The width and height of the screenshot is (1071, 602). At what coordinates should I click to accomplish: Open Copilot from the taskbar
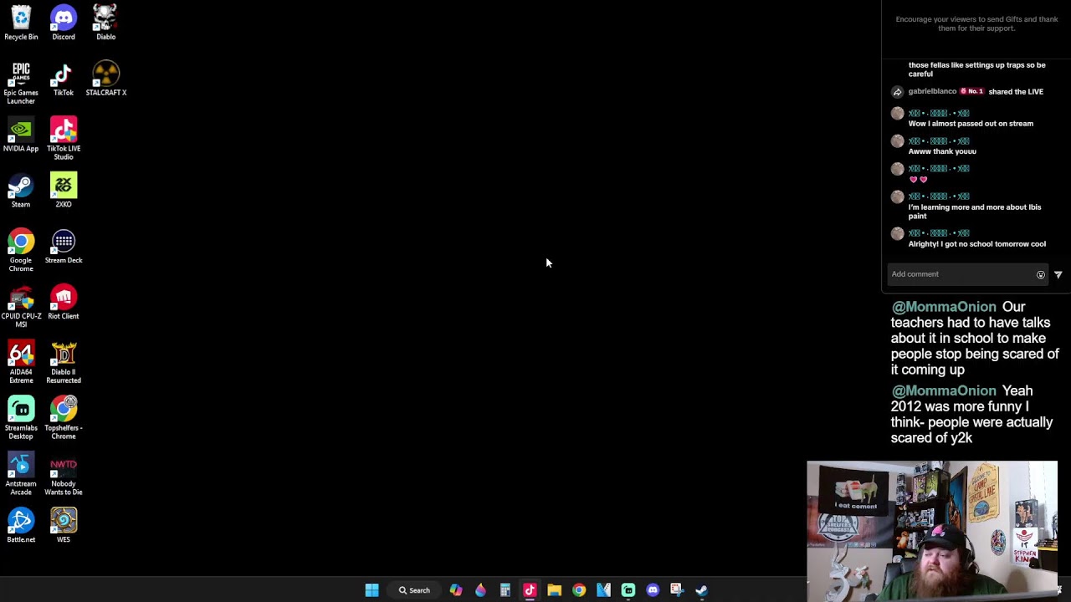pyautogui.click(x=456, y=590)
